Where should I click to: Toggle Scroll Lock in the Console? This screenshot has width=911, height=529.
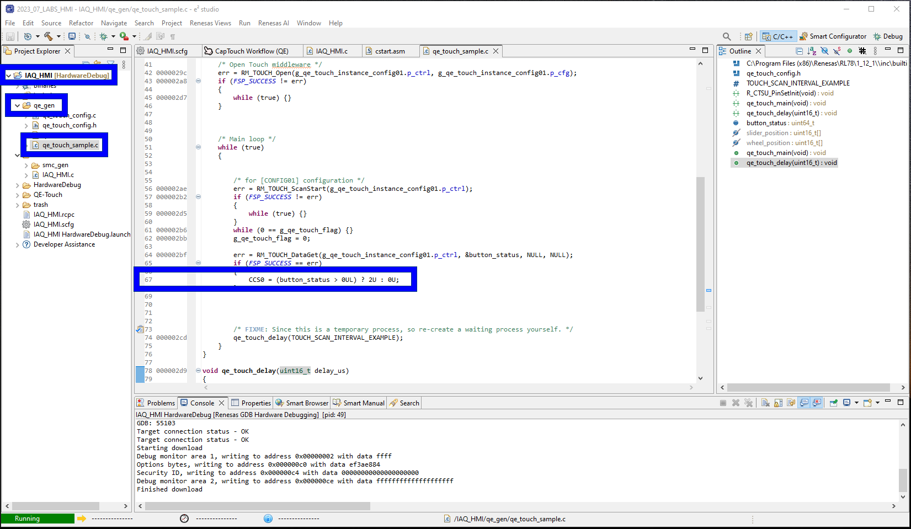tap(777, 403)
